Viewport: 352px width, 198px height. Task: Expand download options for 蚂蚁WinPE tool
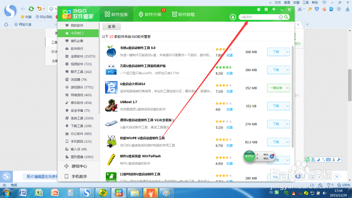click(288, 142)
